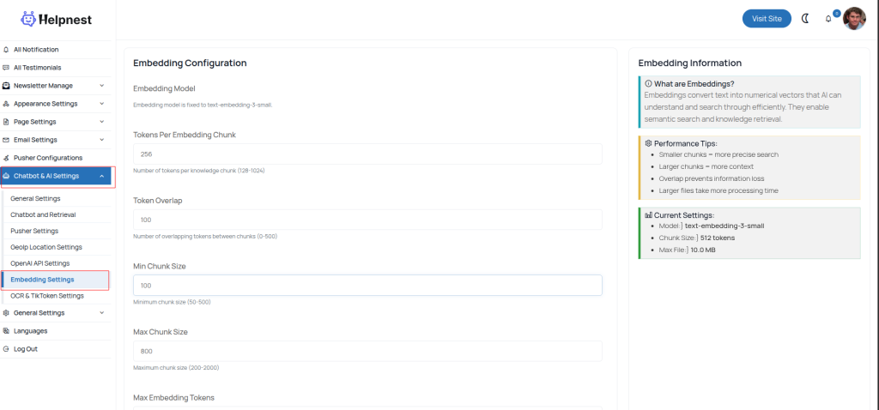879x410 pixels.
Task: Collapse the Chatbot & AI Settings section
Action: (x=101, y=176)
